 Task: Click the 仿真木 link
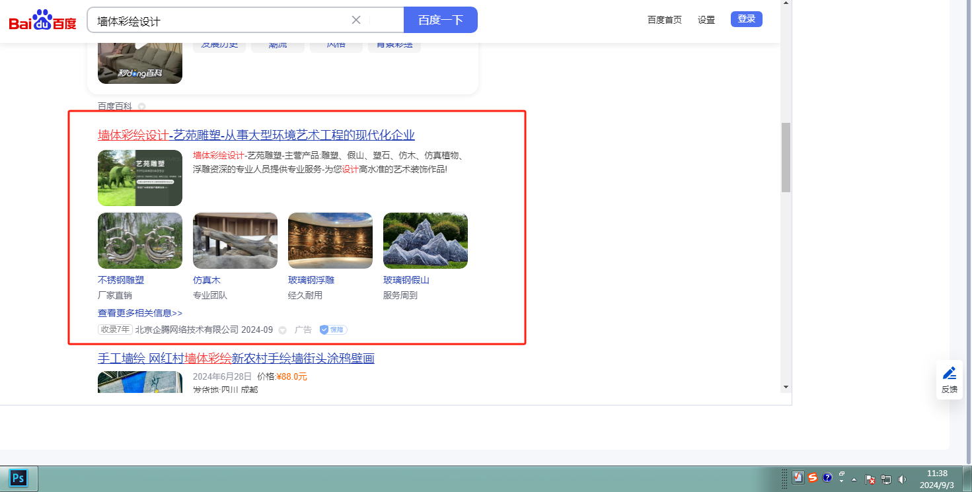207,280
